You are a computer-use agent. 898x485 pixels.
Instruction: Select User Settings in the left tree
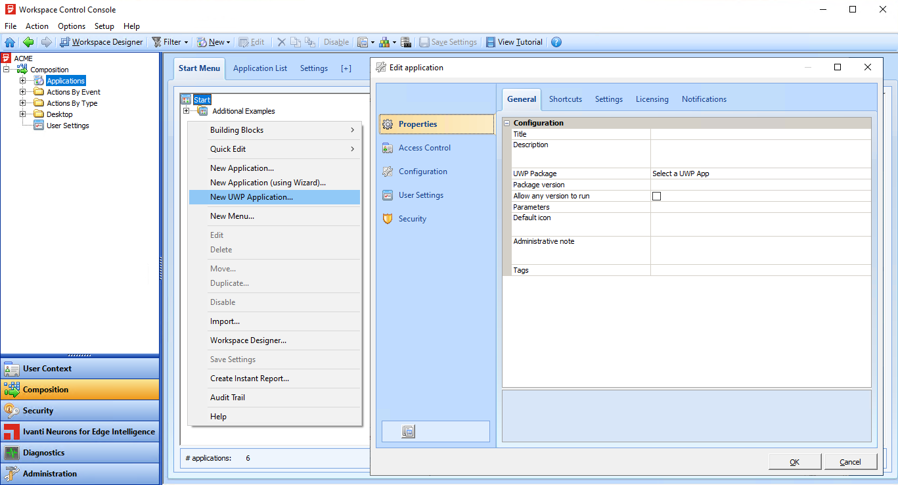pos(68,126)
